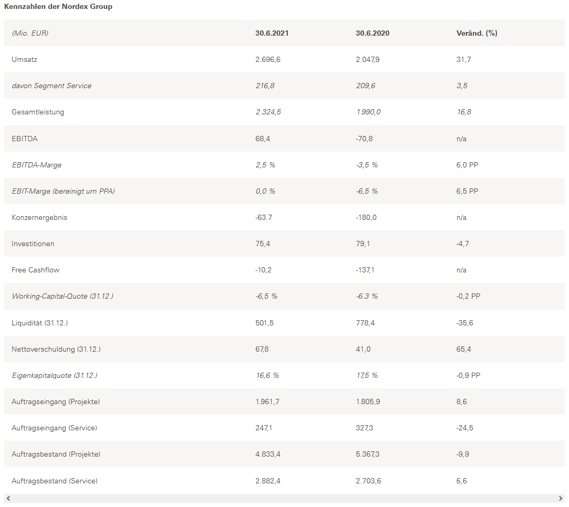
Task: Click the left scroll arrow of horizontal scrollbar
Action: pos(8,498)
